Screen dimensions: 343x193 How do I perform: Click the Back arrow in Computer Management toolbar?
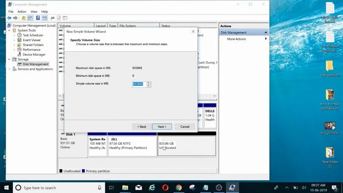coord(9,18)
